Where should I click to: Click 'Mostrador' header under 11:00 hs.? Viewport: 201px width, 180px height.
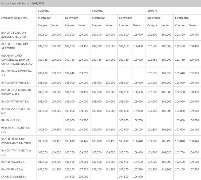[44, 18]
